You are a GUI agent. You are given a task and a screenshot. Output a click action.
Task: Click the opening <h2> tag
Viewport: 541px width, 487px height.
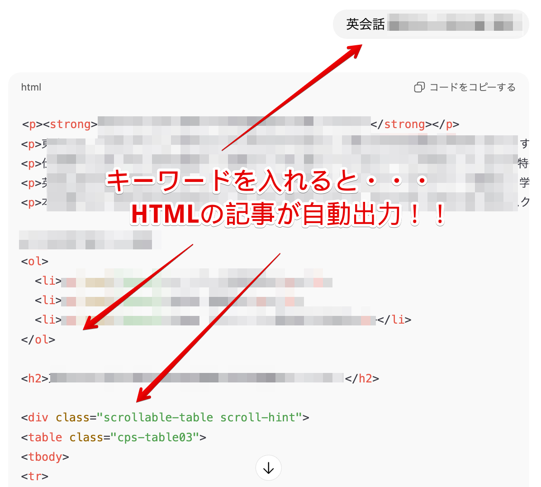pyautogui.click(x=35, y=378)
